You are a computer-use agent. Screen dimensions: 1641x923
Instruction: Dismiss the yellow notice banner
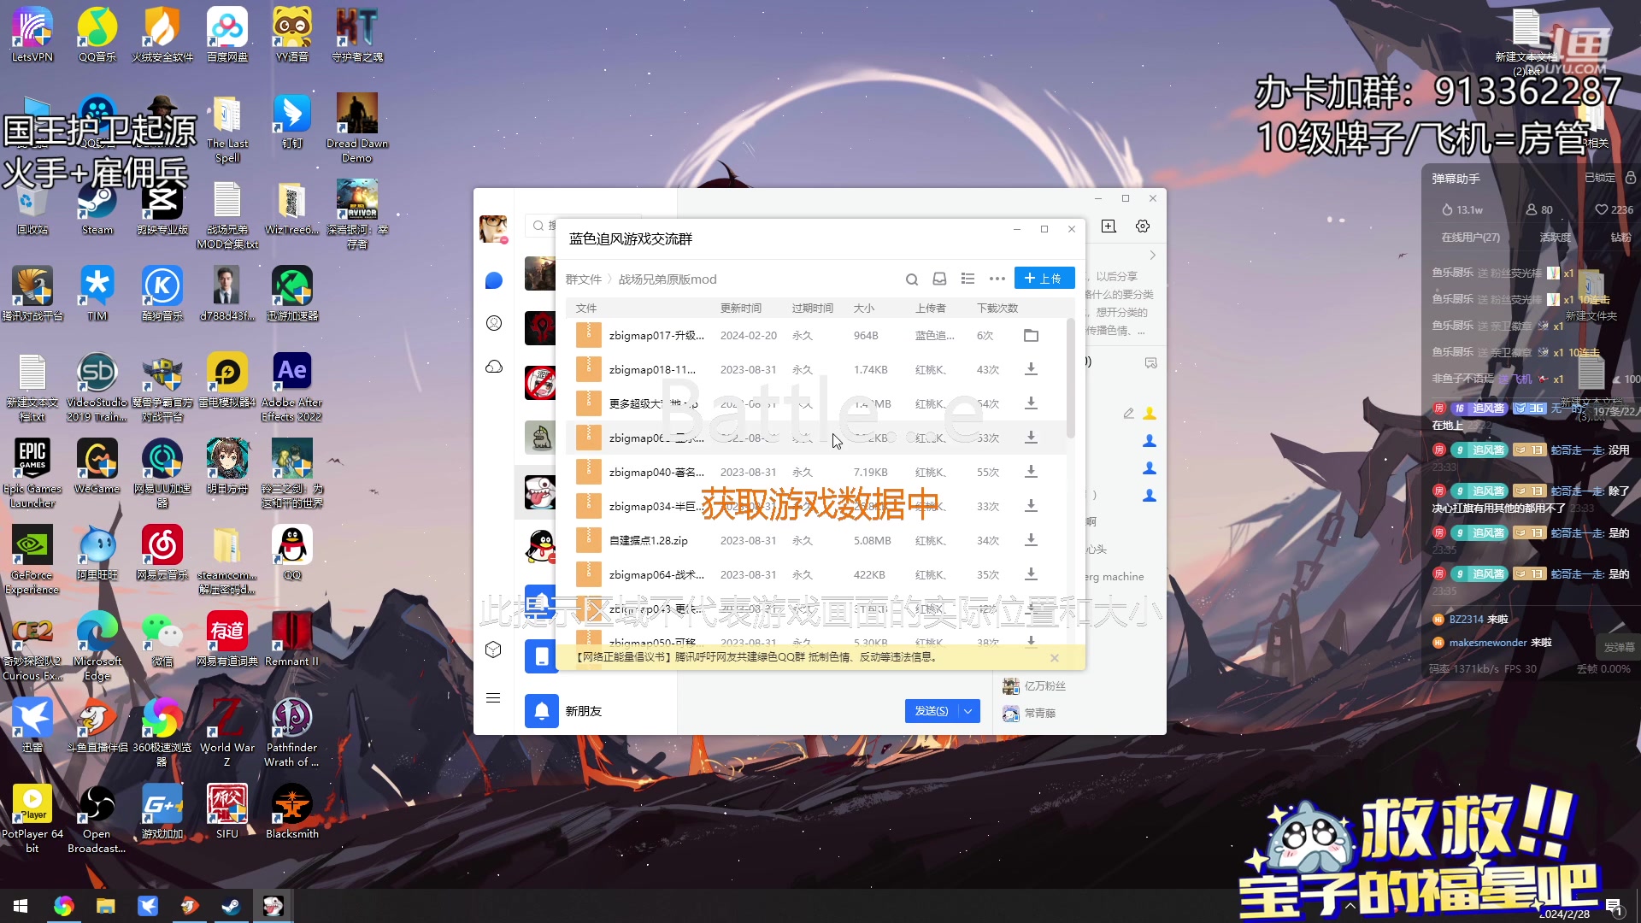pyautogui.click(x=1055, y=657)
